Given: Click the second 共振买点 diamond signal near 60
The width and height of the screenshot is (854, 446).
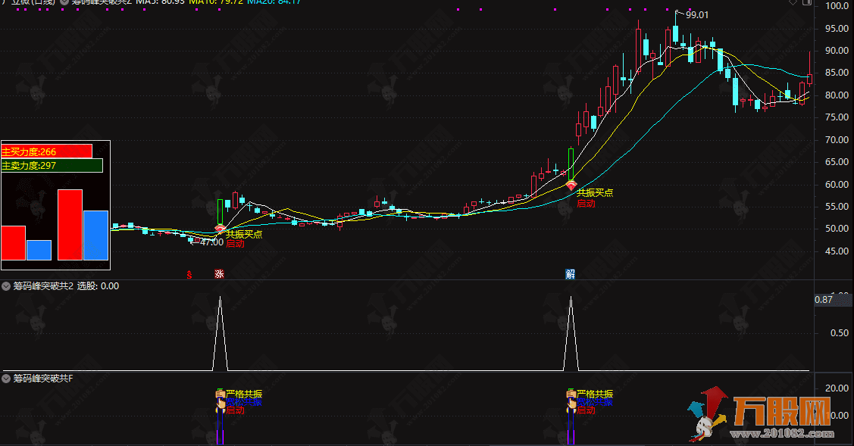Looking at the screenshot, I should coord(571,185).
